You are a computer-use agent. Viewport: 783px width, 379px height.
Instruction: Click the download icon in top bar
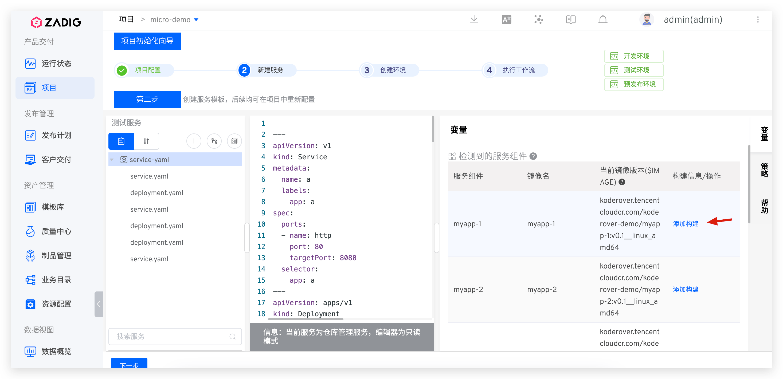coord(474,20)
